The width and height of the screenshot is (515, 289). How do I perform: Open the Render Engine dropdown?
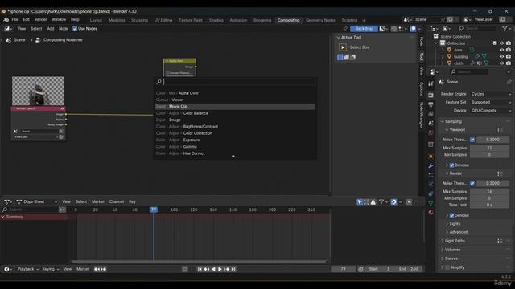[x=491, y=94]
